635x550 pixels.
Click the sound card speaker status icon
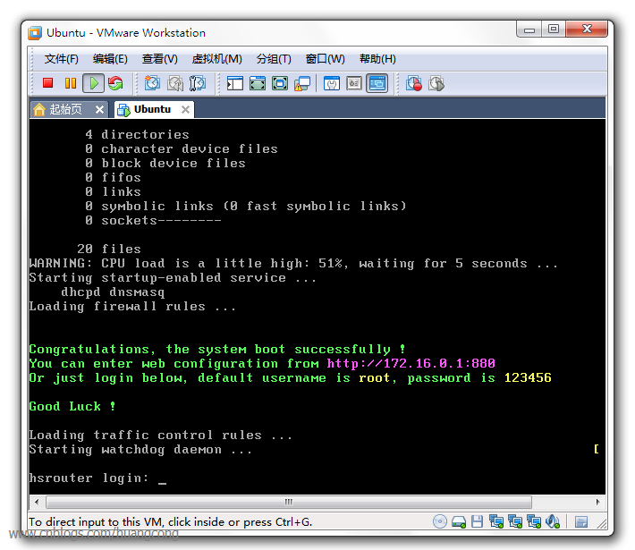pos(553,521)
